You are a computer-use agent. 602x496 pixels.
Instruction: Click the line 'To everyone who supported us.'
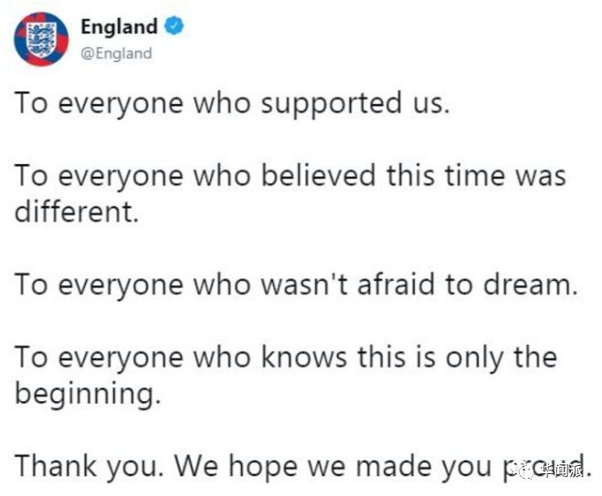click(x=232, y=104)
